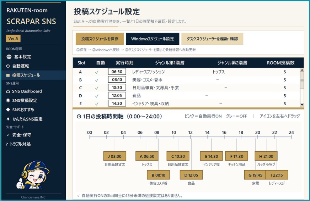
Task: Click Chancemans.INC footer text
Action: 33,197
